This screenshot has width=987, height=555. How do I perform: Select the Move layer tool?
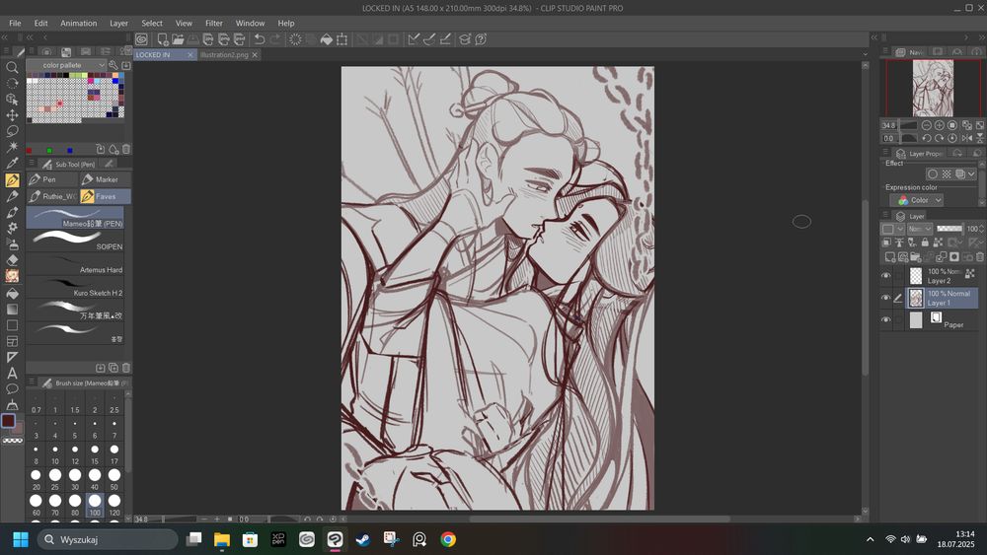click(x=11, y=115)
